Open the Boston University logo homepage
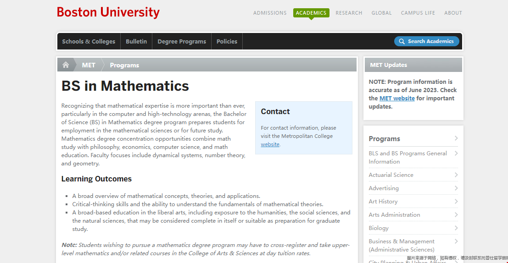The width and height of the screenshot is (508, 263). click(x=108, y=12)
